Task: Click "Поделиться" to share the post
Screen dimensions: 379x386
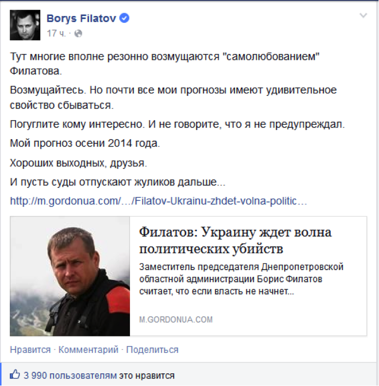Action: click(153, 349)
